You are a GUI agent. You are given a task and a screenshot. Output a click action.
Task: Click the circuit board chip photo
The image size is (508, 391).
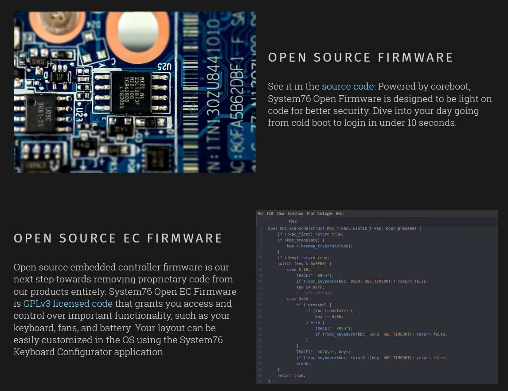click(135, 92)
